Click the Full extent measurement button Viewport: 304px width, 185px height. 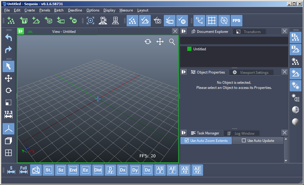coord(24,170)
